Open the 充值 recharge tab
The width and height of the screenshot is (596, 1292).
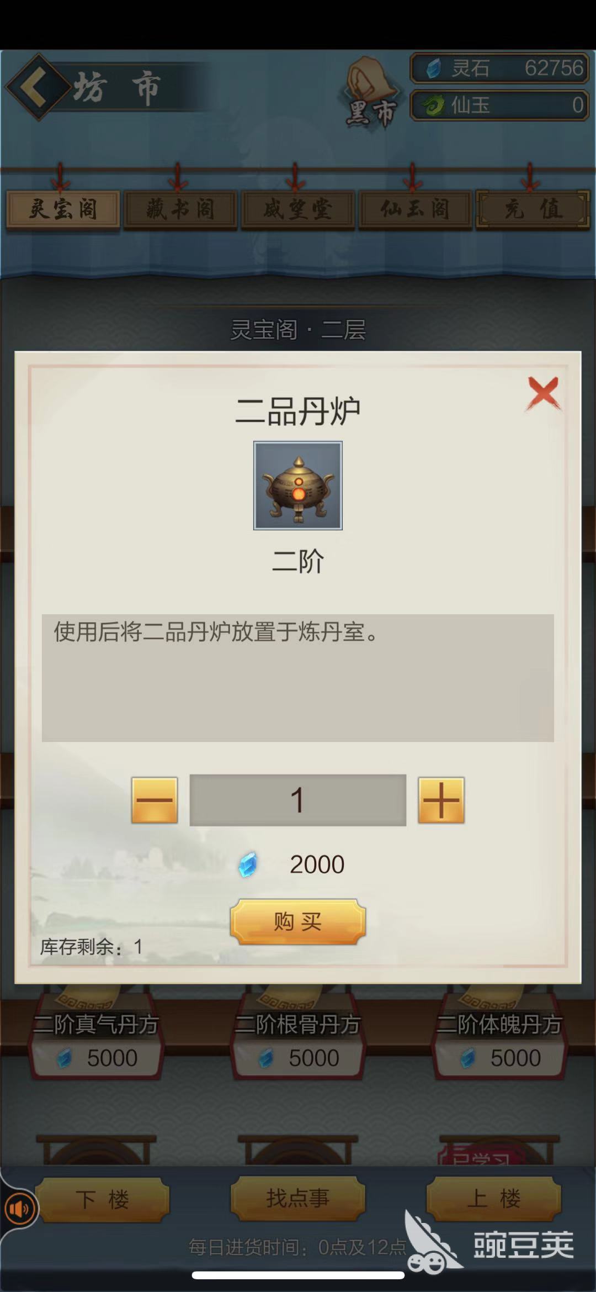click(x=533, y=209)
